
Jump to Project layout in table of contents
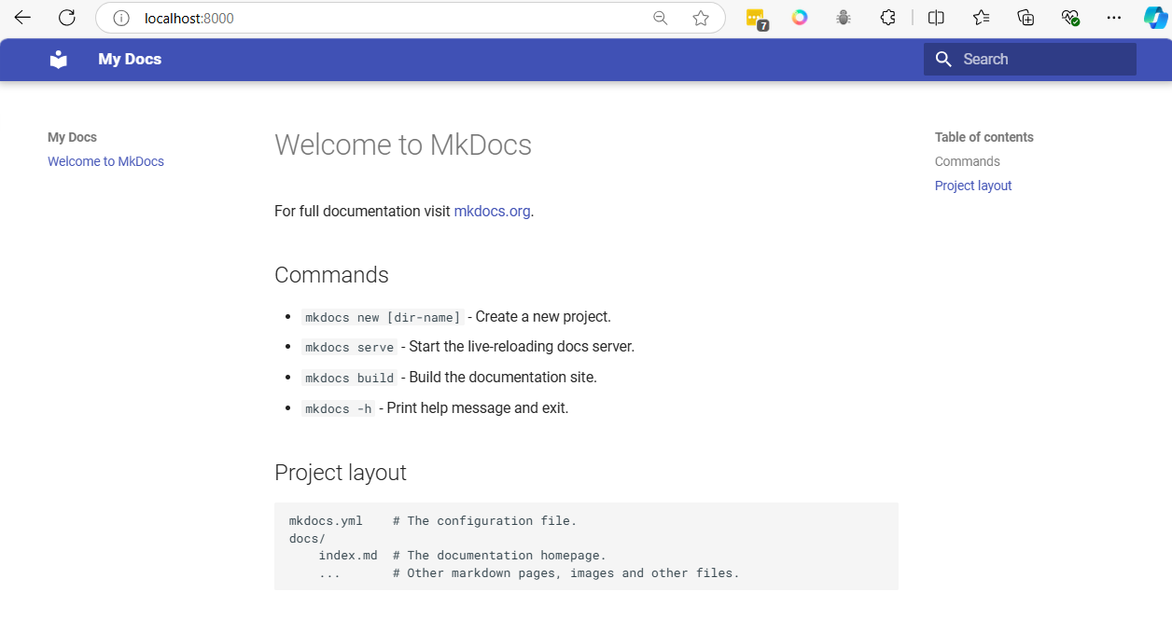tap(973, 186)
